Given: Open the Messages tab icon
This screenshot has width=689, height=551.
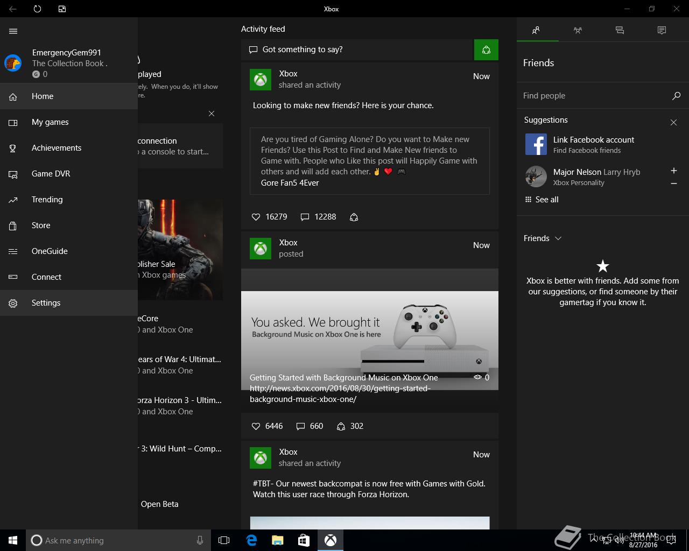Looking at the screenshot, I should point(620,31).
